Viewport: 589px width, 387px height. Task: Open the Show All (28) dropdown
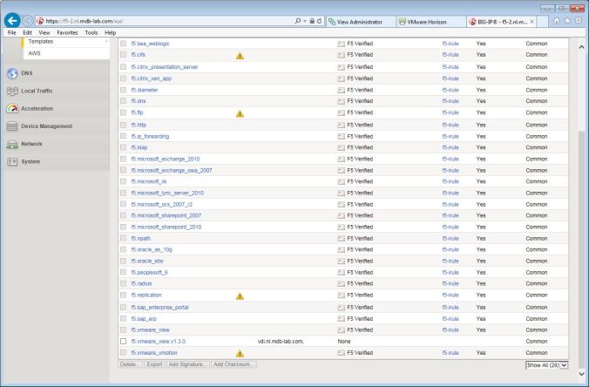(546, 364)
